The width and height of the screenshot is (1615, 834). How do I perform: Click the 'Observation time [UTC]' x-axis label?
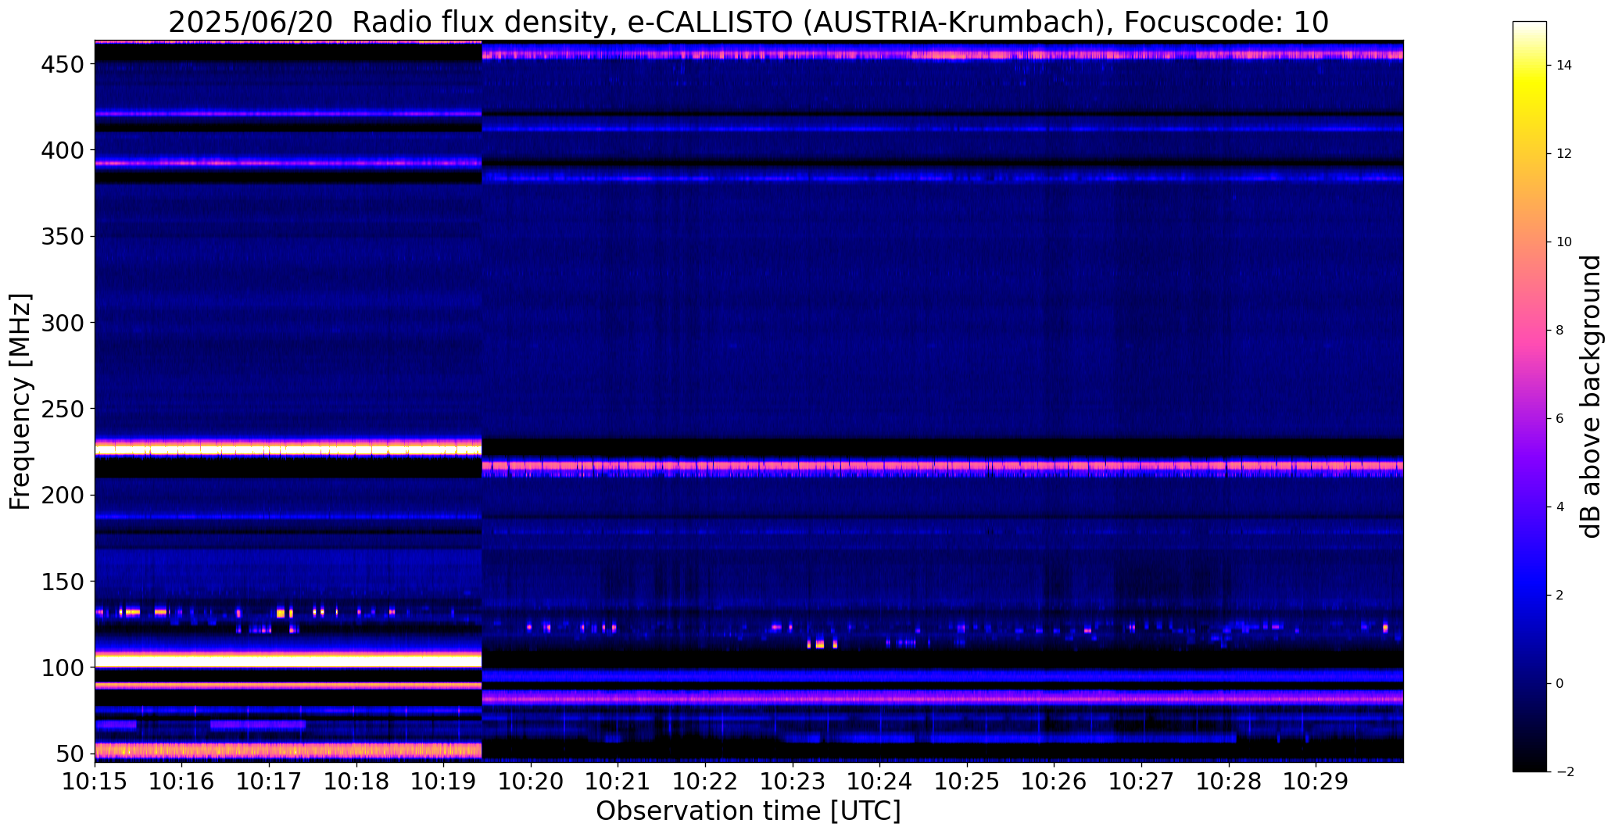pyautogui.click(x=748, y=811)
